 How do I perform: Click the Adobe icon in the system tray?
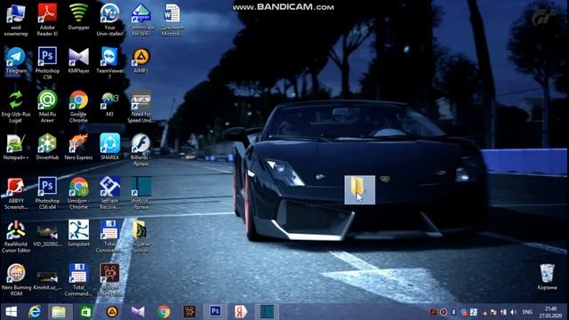[x=433, y=312]
